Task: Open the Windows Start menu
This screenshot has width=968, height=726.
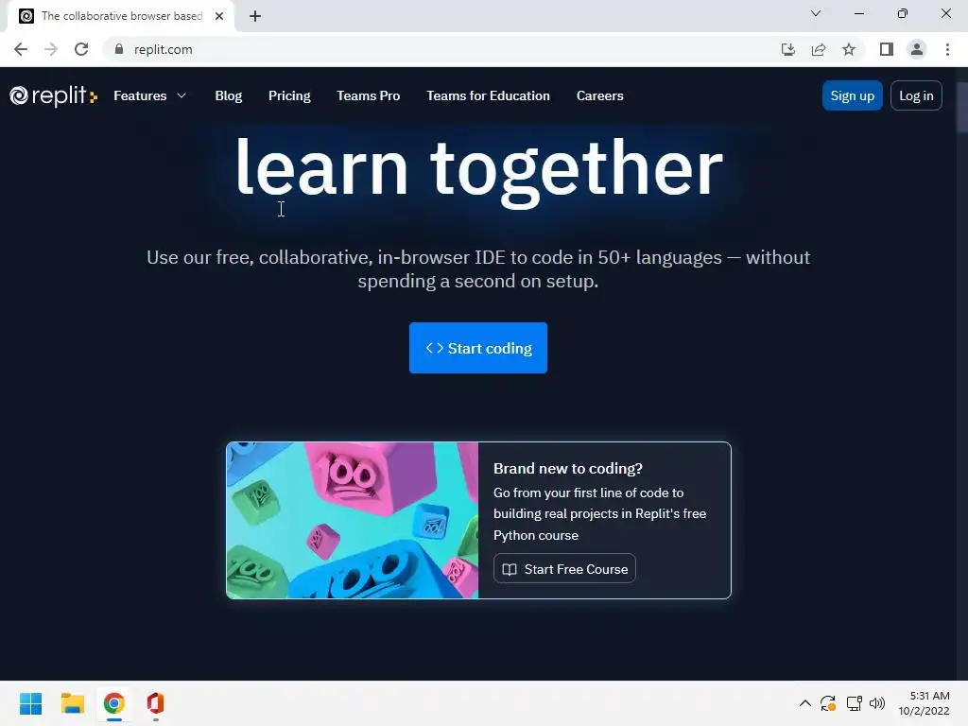Action: pos(31,703)
